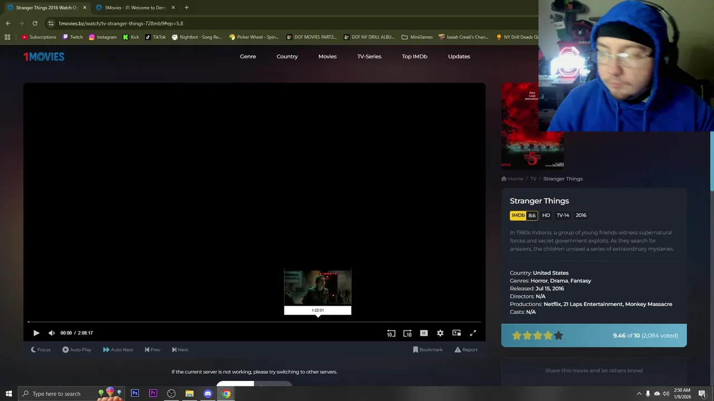Report a problem with the video
714x401 pixels.
466,350
